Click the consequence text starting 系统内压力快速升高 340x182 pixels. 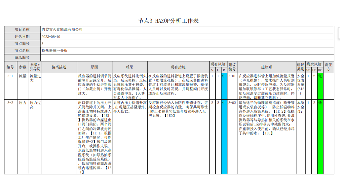(130, 107)
